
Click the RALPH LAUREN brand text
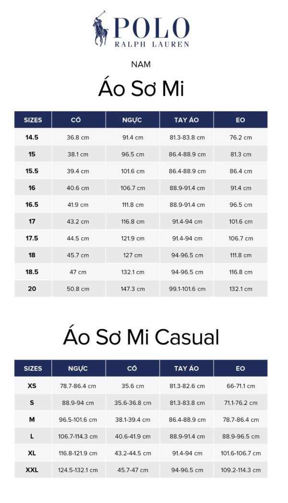click(x=152, y=44)
